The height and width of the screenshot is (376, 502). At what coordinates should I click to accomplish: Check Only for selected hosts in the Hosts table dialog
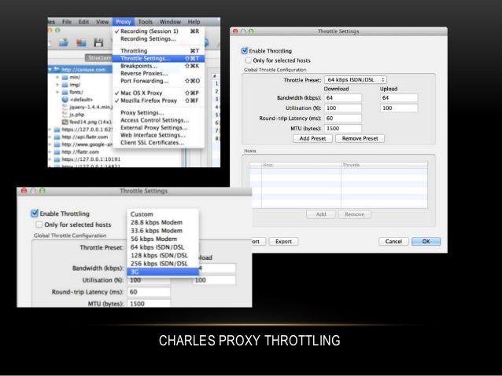[x=249, y=60]
